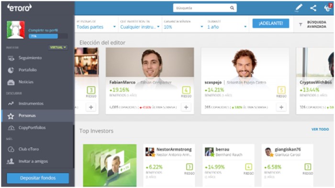This screenshot has height=188, width=335.
Task: Click the profile avatar with Italian flag
Action: [16, 30]
